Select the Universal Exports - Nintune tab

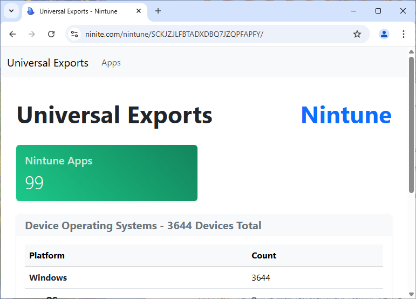78,11
